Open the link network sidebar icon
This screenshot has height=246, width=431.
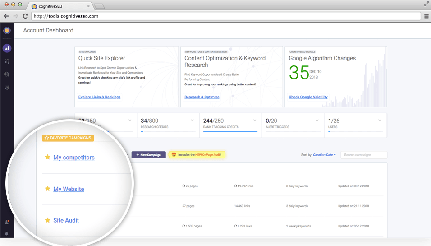click(x=7, y=61)
